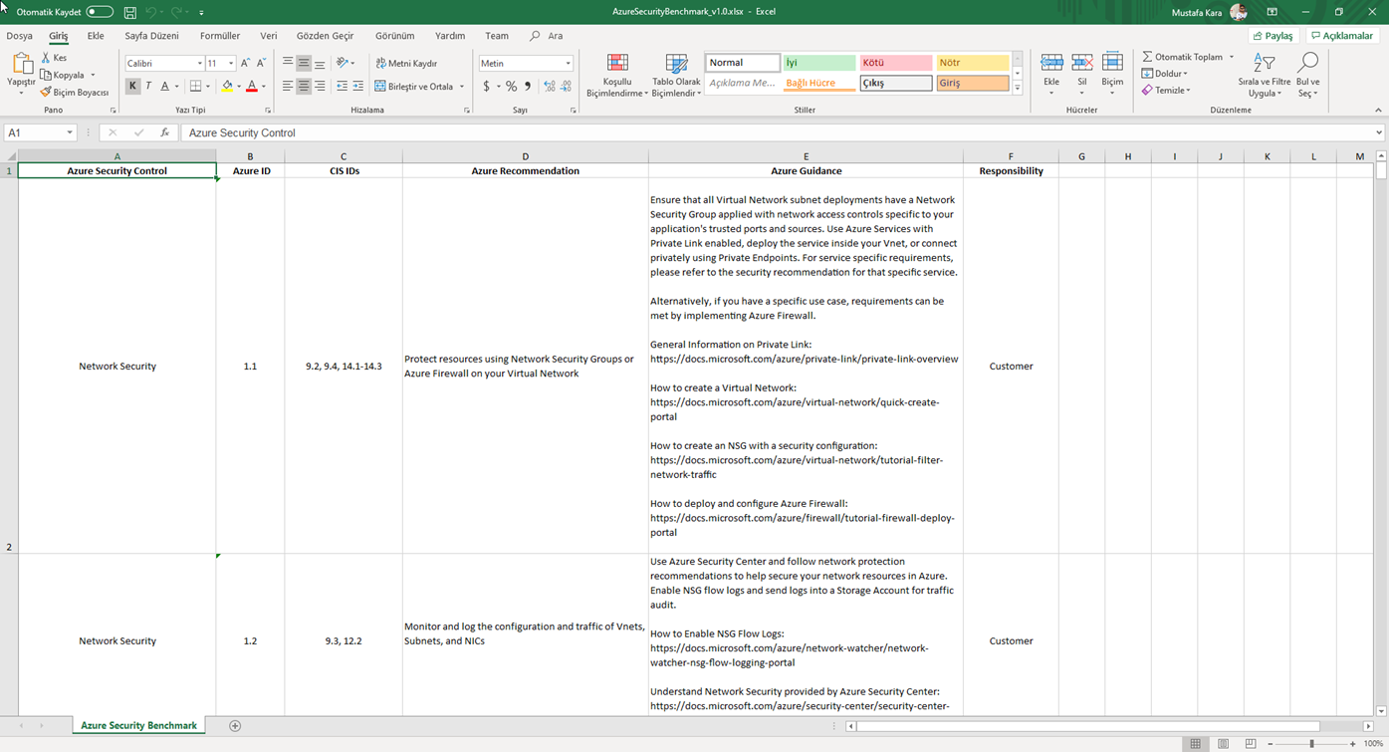This screenshot has width=1389, height=752.
Task: Select the Azure Security Benchmark sheet tab
Action: (138, 726)
